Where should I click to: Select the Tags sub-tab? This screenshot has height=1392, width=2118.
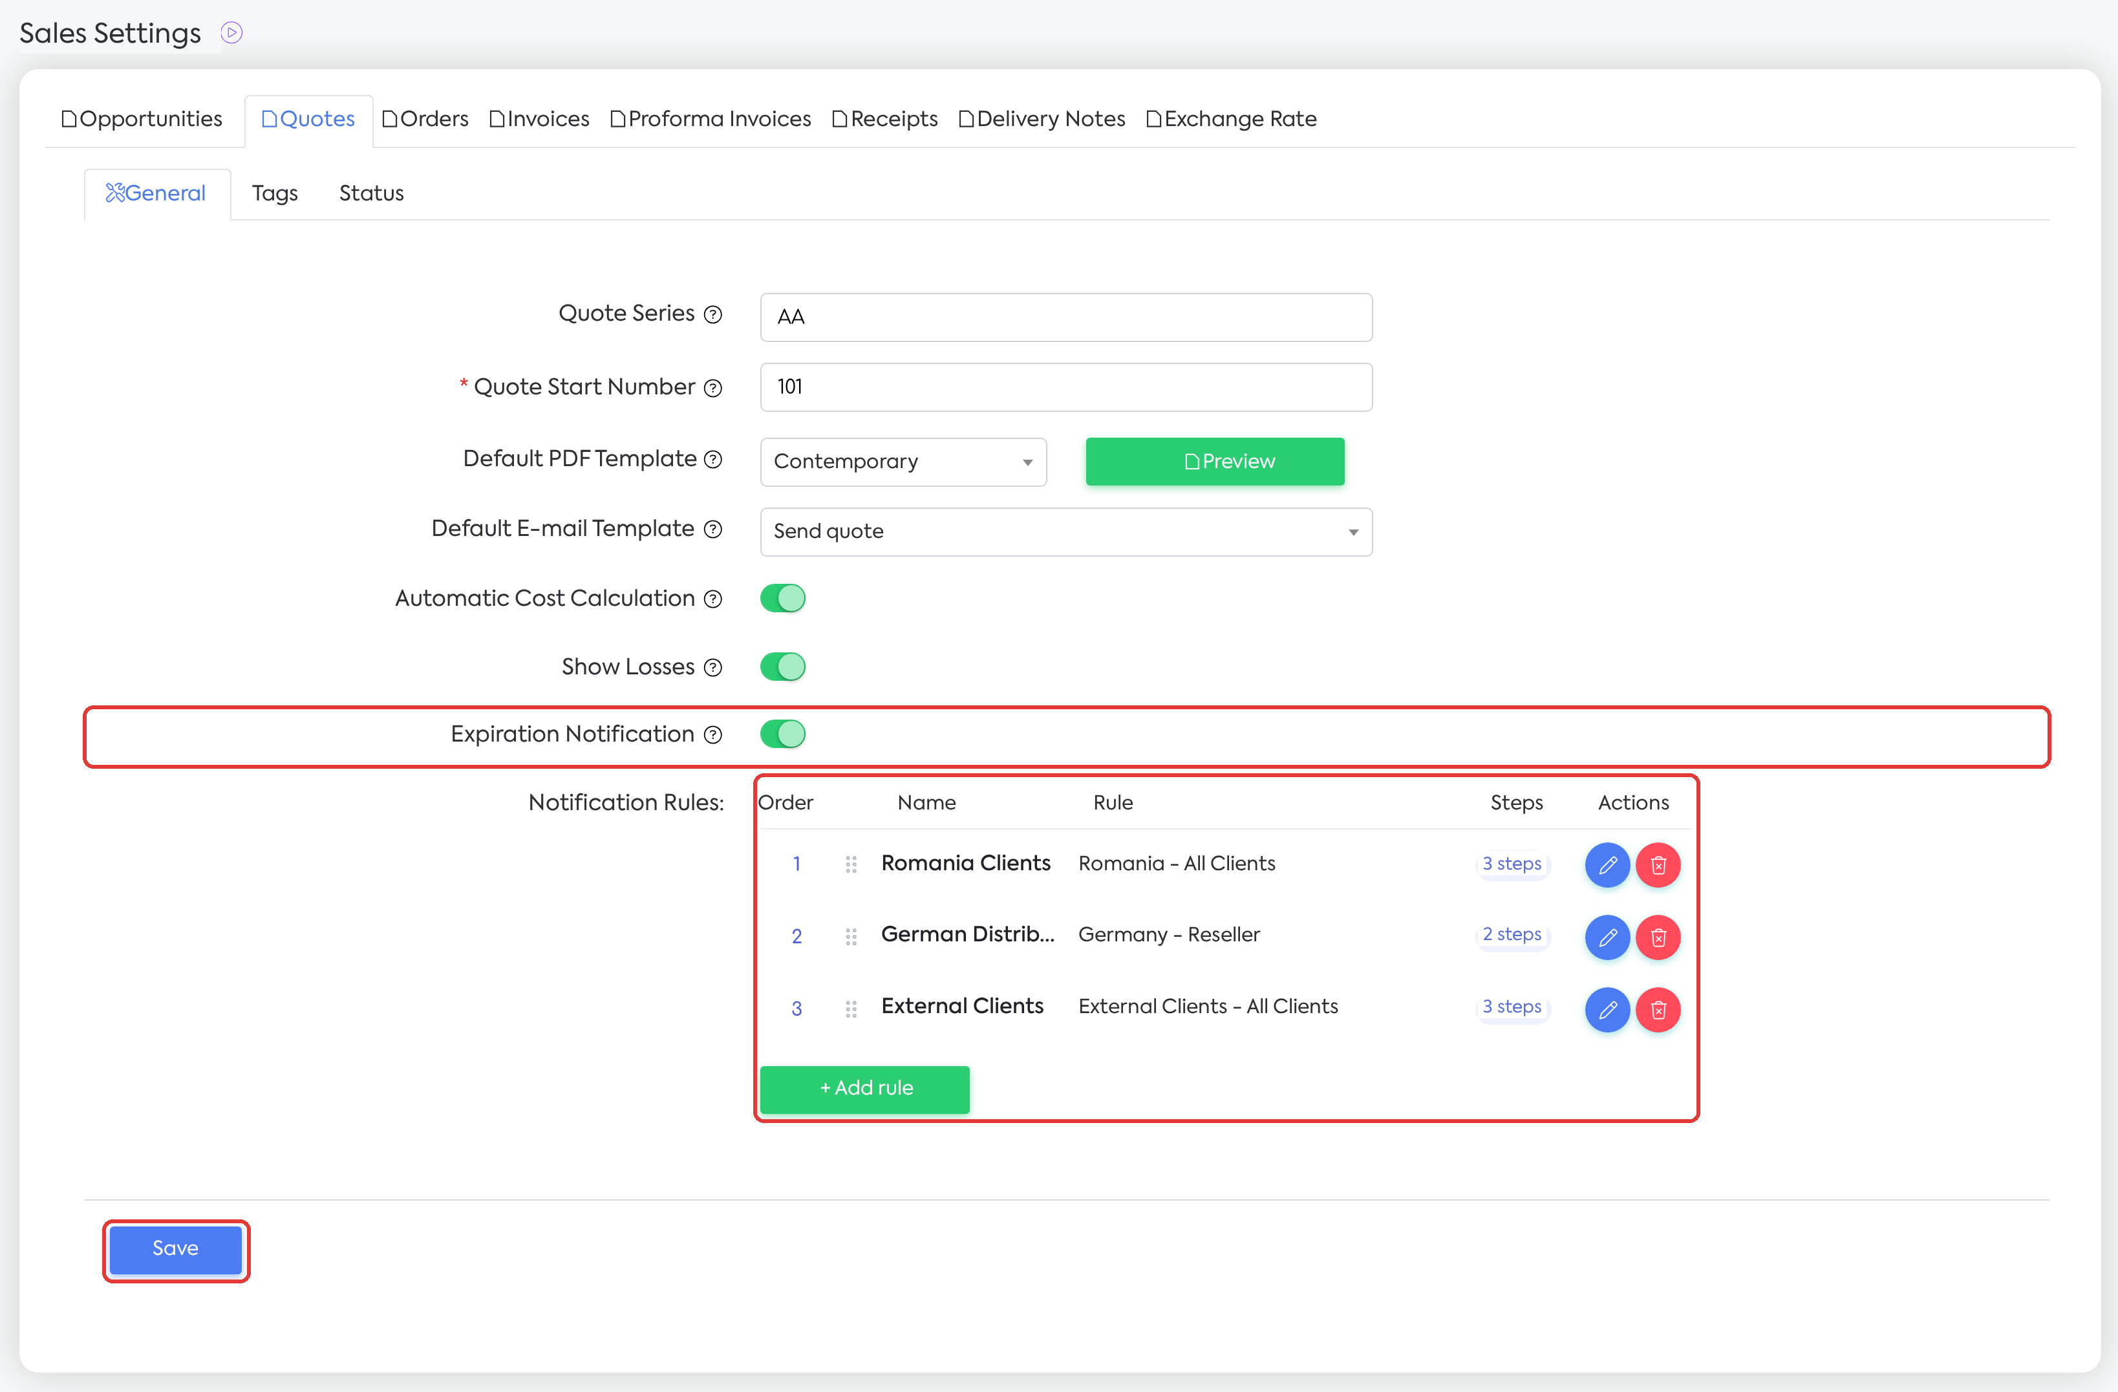[275, 194]
